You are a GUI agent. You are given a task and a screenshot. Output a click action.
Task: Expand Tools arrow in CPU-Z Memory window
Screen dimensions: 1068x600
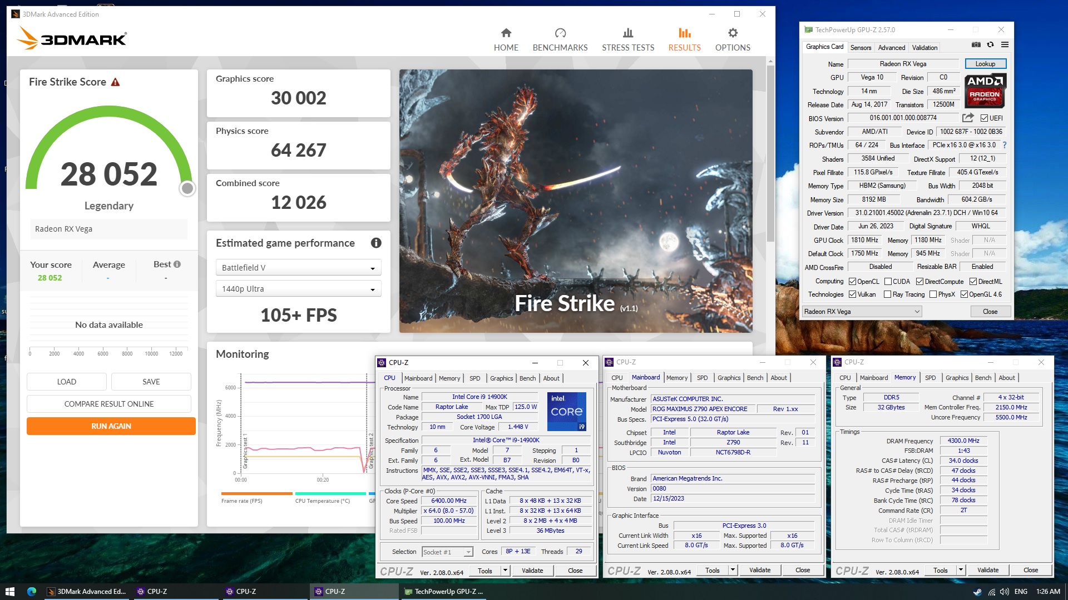click(961, 571)
